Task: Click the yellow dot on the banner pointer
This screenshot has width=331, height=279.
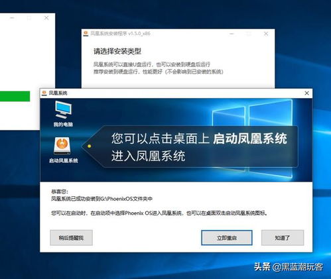Action: [x=90, y=146]
